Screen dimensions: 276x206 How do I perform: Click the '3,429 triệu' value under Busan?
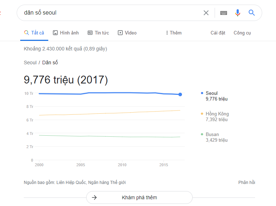(217, 140)
